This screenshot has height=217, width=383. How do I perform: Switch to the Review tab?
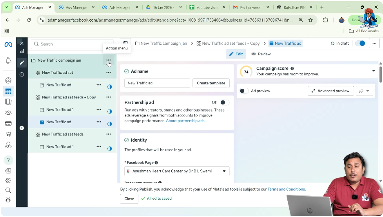point(261,54)
